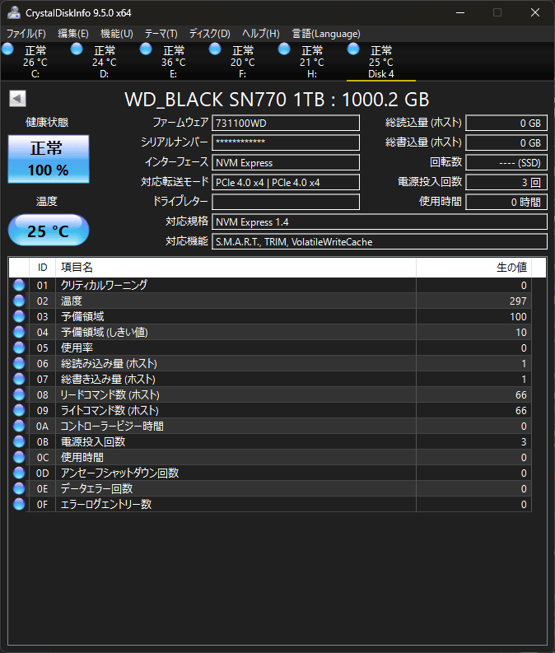Click status orb for drive C:
The image size is (555, 653).
pos(8,50)
